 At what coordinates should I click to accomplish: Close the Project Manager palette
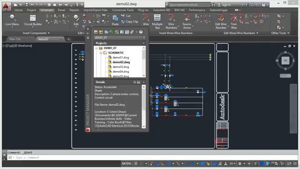[x=88, y=29]
